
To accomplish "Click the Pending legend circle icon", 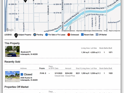I will pyautogui.click(x=35, y=35).
